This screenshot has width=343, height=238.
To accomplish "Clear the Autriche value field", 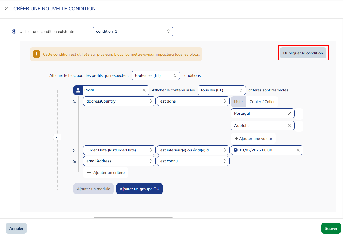I will (x=290, y=126).
